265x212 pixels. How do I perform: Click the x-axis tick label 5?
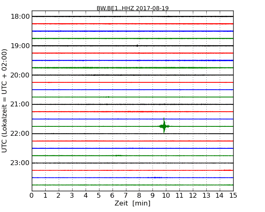click(99, 195)
